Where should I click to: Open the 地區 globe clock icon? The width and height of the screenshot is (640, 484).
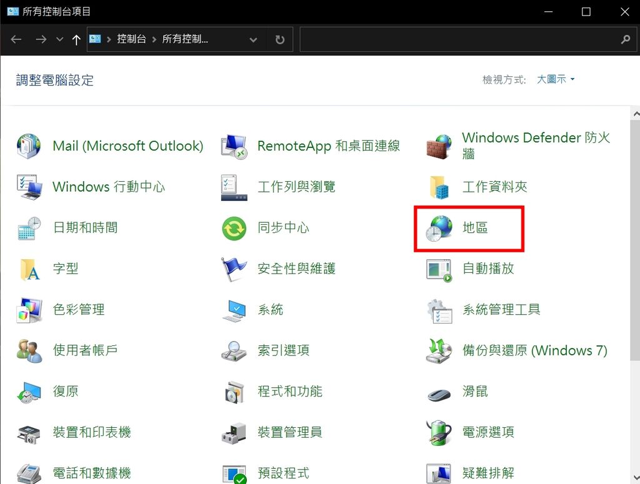439,229
